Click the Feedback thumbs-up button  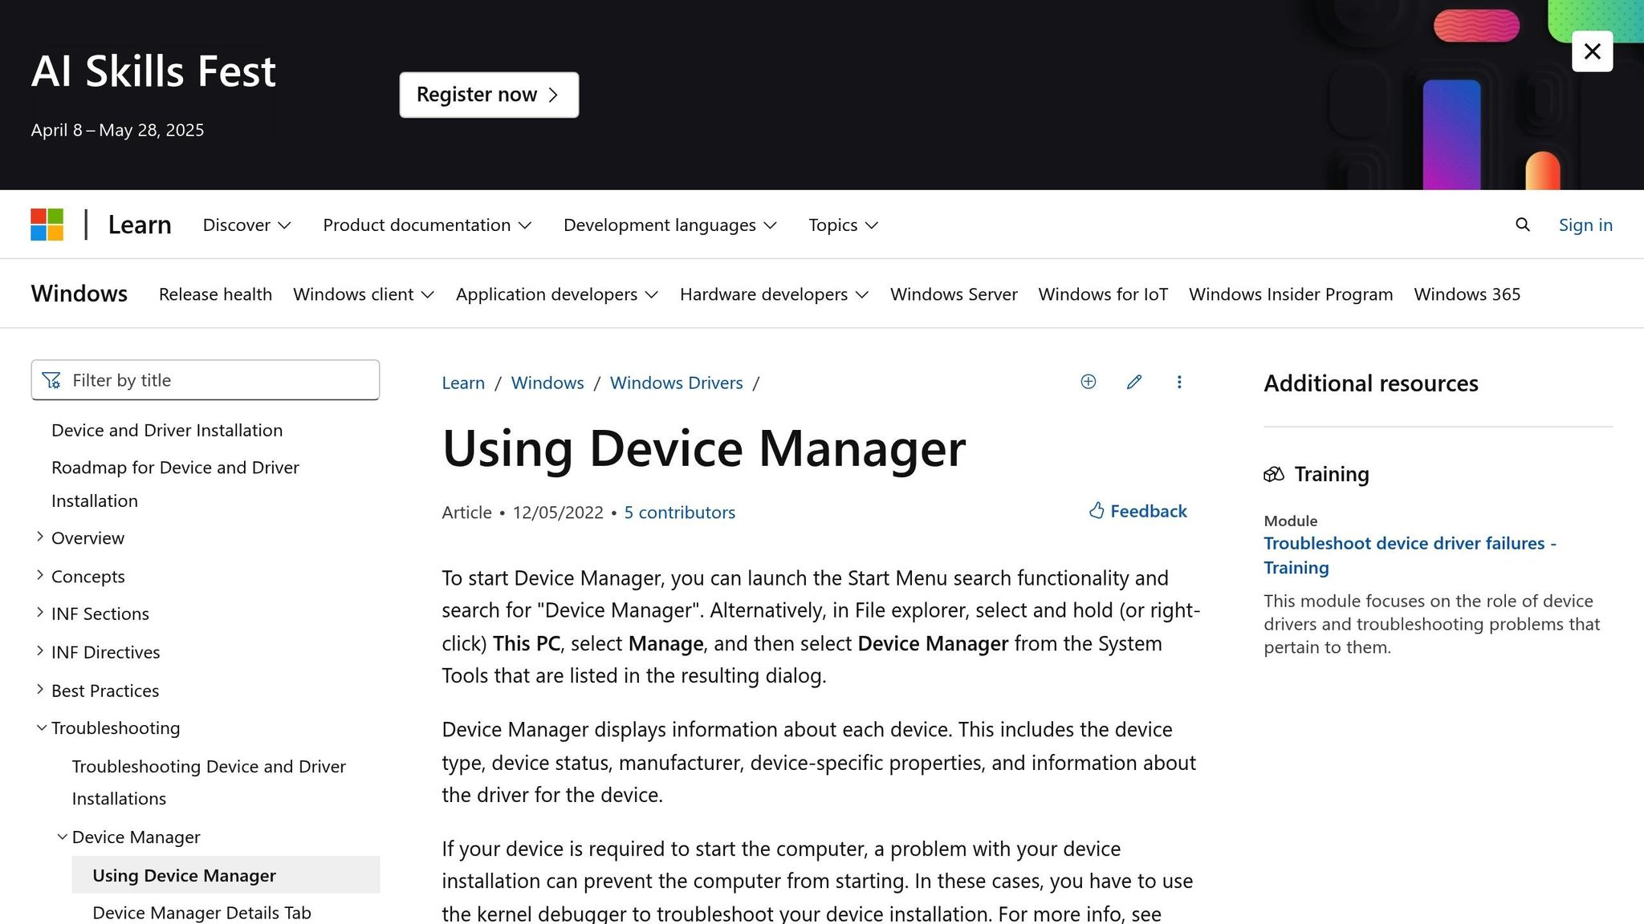tap(1137, 511)
